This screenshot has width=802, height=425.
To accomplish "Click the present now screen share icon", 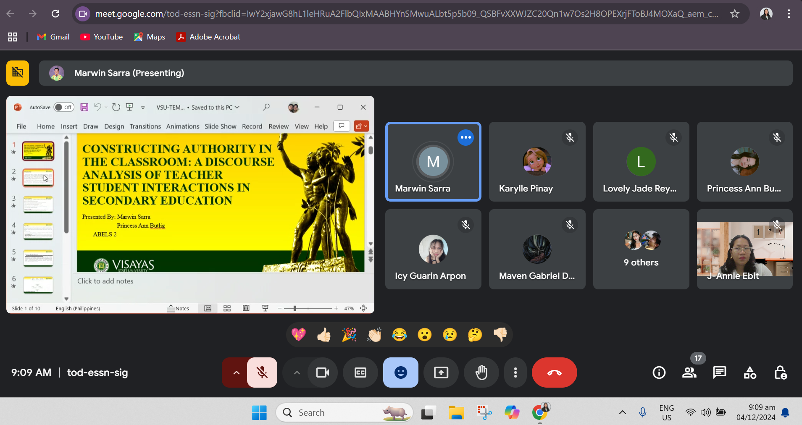I will pyautogui.click(x=441, y=373).
